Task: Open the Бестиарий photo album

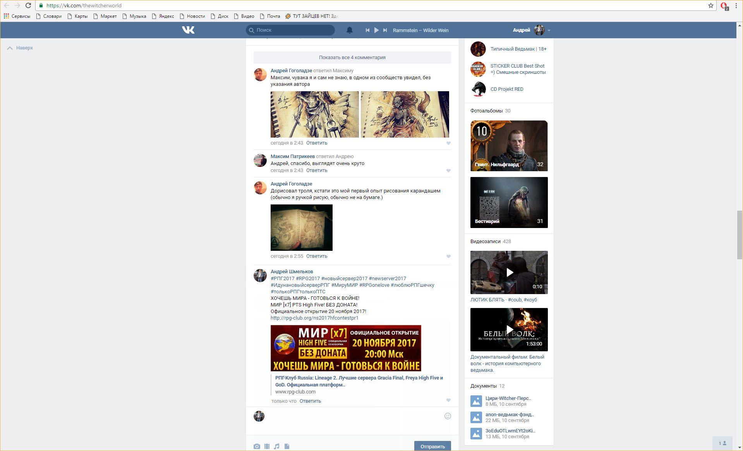Action: click(509, 203)
